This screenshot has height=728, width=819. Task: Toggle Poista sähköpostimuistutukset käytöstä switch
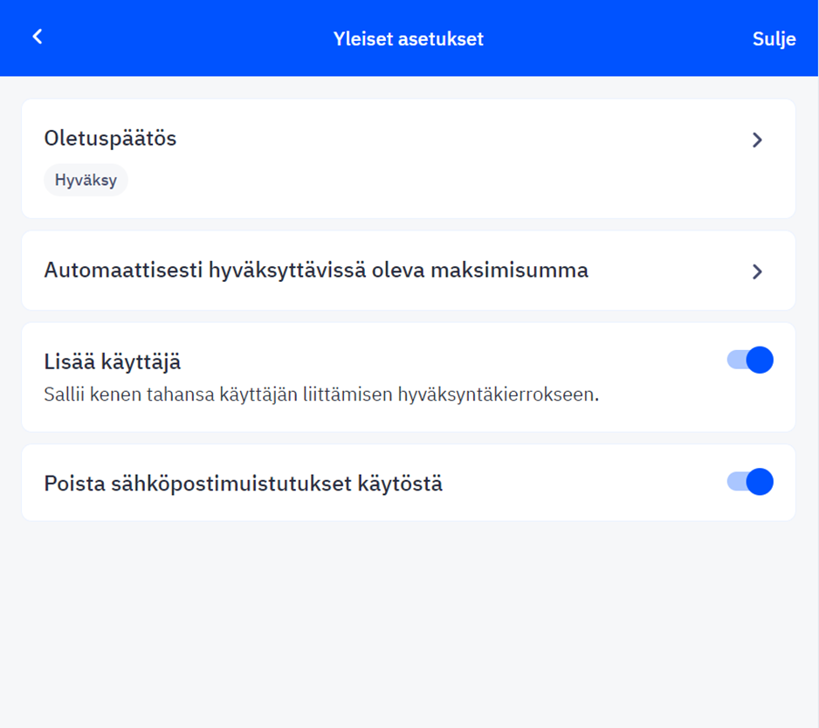coord(750,482)
